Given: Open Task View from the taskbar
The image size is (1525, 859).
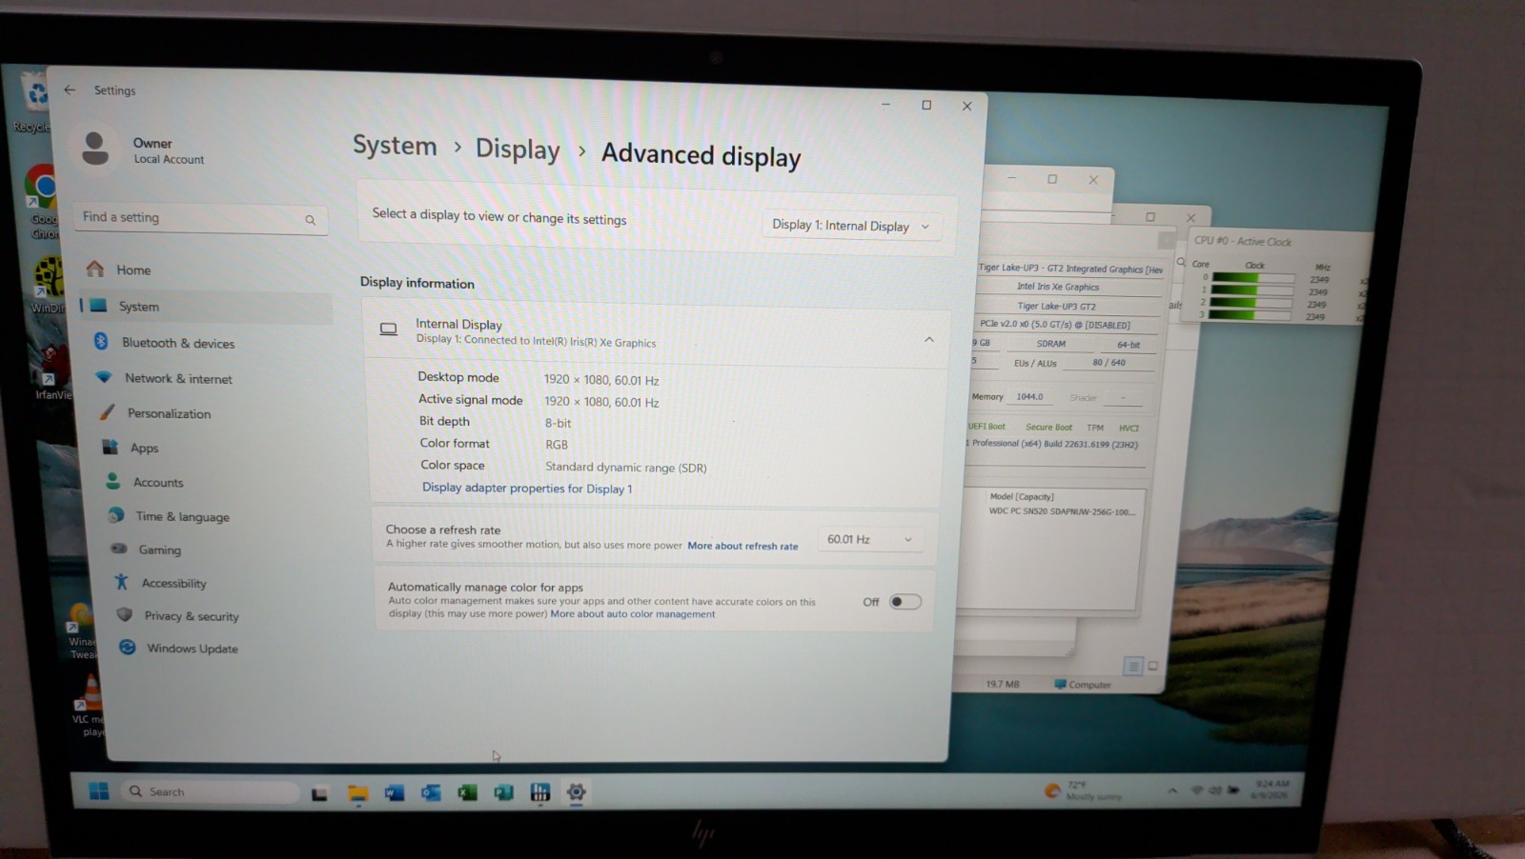Looking at the screenshot, I should click(319, 792).
